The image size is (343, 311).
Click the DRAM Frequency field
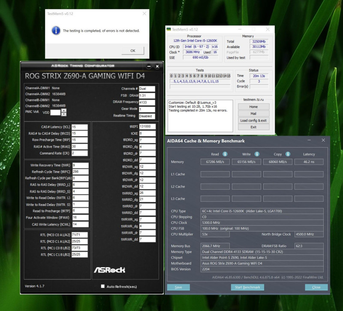point(147,102)
